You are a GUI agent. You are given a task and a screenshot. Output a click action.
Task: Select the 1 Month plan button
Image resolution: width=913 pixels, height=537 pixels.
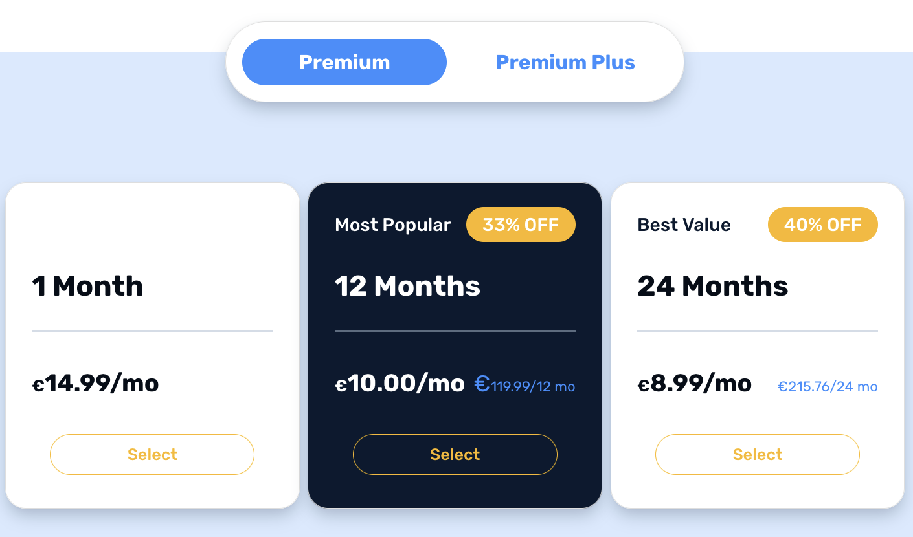pyautogui.click(x=152, y=454)
